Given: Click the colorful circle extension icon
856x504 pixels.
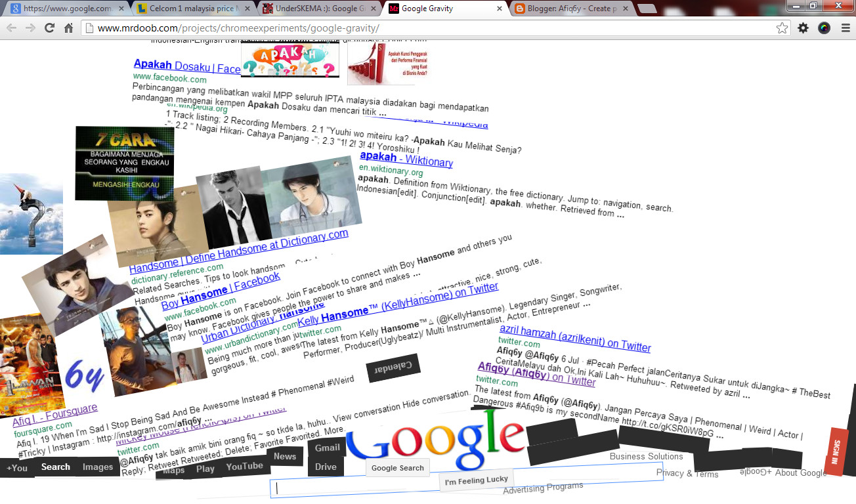Looking at the screenshot, I should (x=824, y=28).
